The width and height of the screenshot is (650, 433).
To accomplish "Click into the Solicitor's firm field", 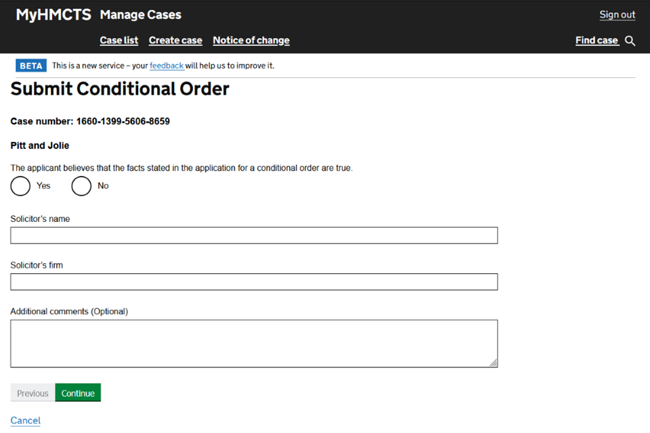I will pos(254,281).
